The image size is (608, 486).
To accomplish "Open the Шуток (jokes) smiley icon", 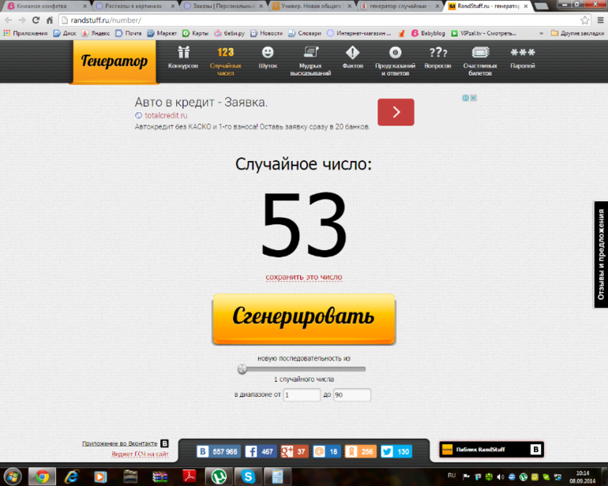I will (x=268, y=53).
